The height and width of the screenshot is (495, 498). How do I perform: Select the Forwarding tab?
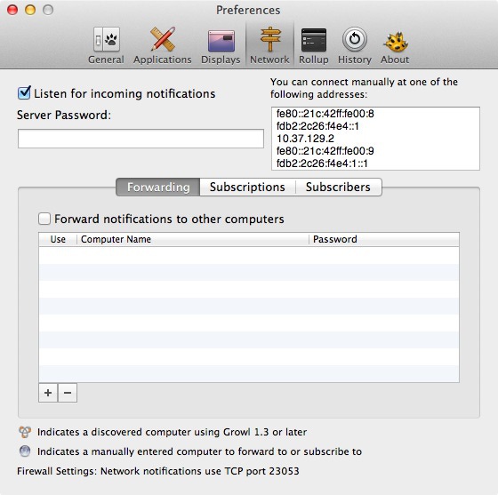tap(158, 187)
